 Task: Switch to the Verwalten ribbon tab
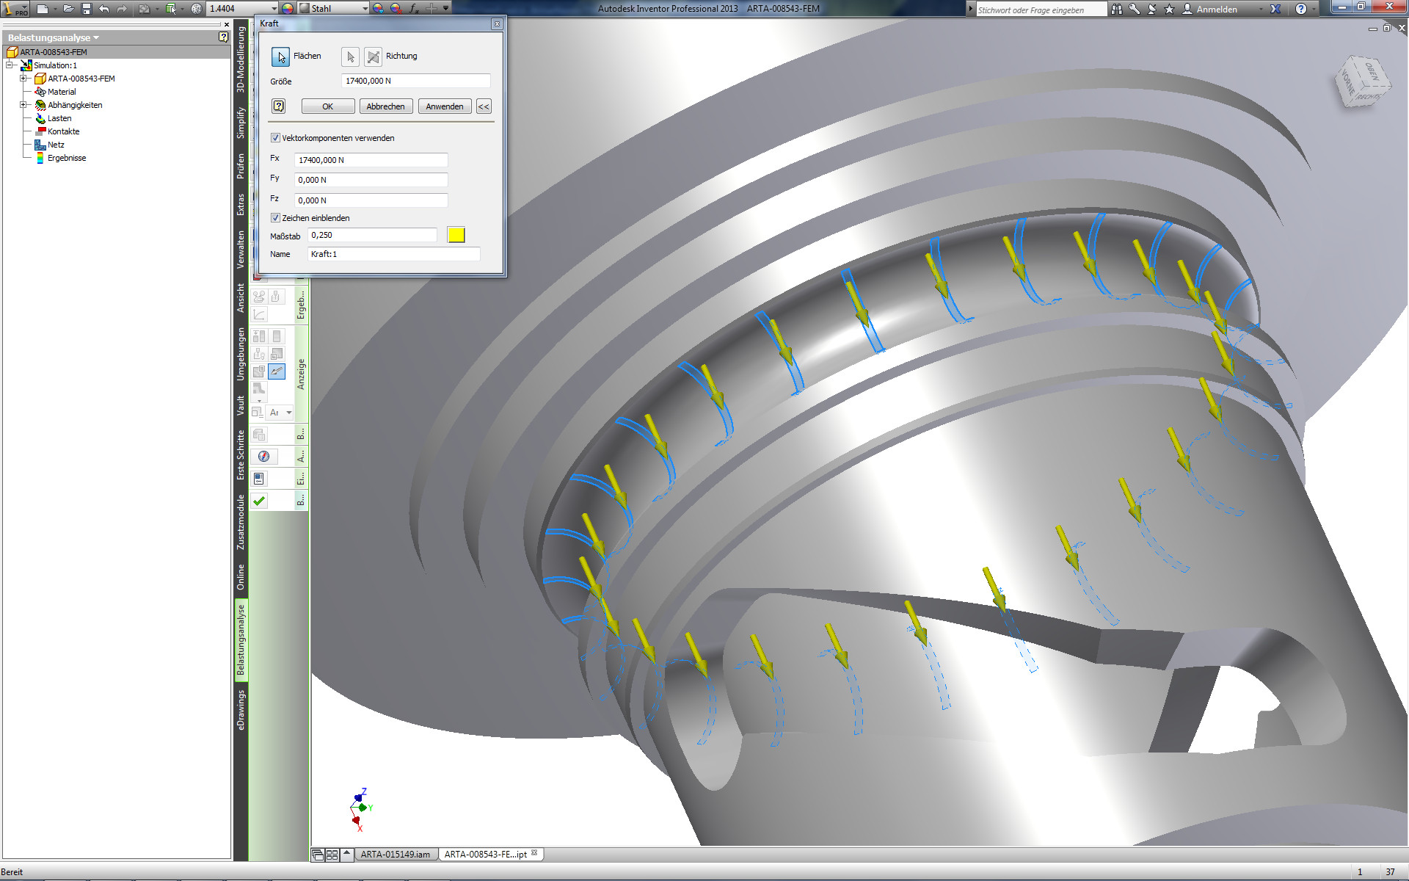tap(241, 250)
